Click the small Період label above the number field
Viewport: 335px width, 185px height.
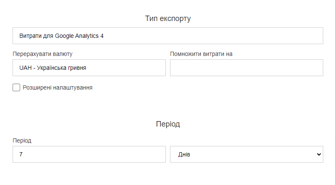22,140
